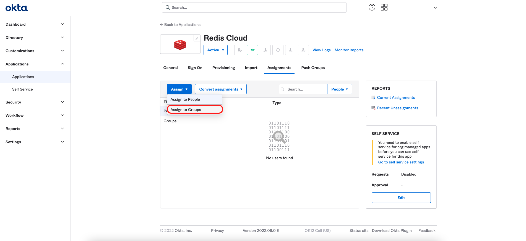Open the apps grid icon

pyautogui.click(x=384, y=7)
